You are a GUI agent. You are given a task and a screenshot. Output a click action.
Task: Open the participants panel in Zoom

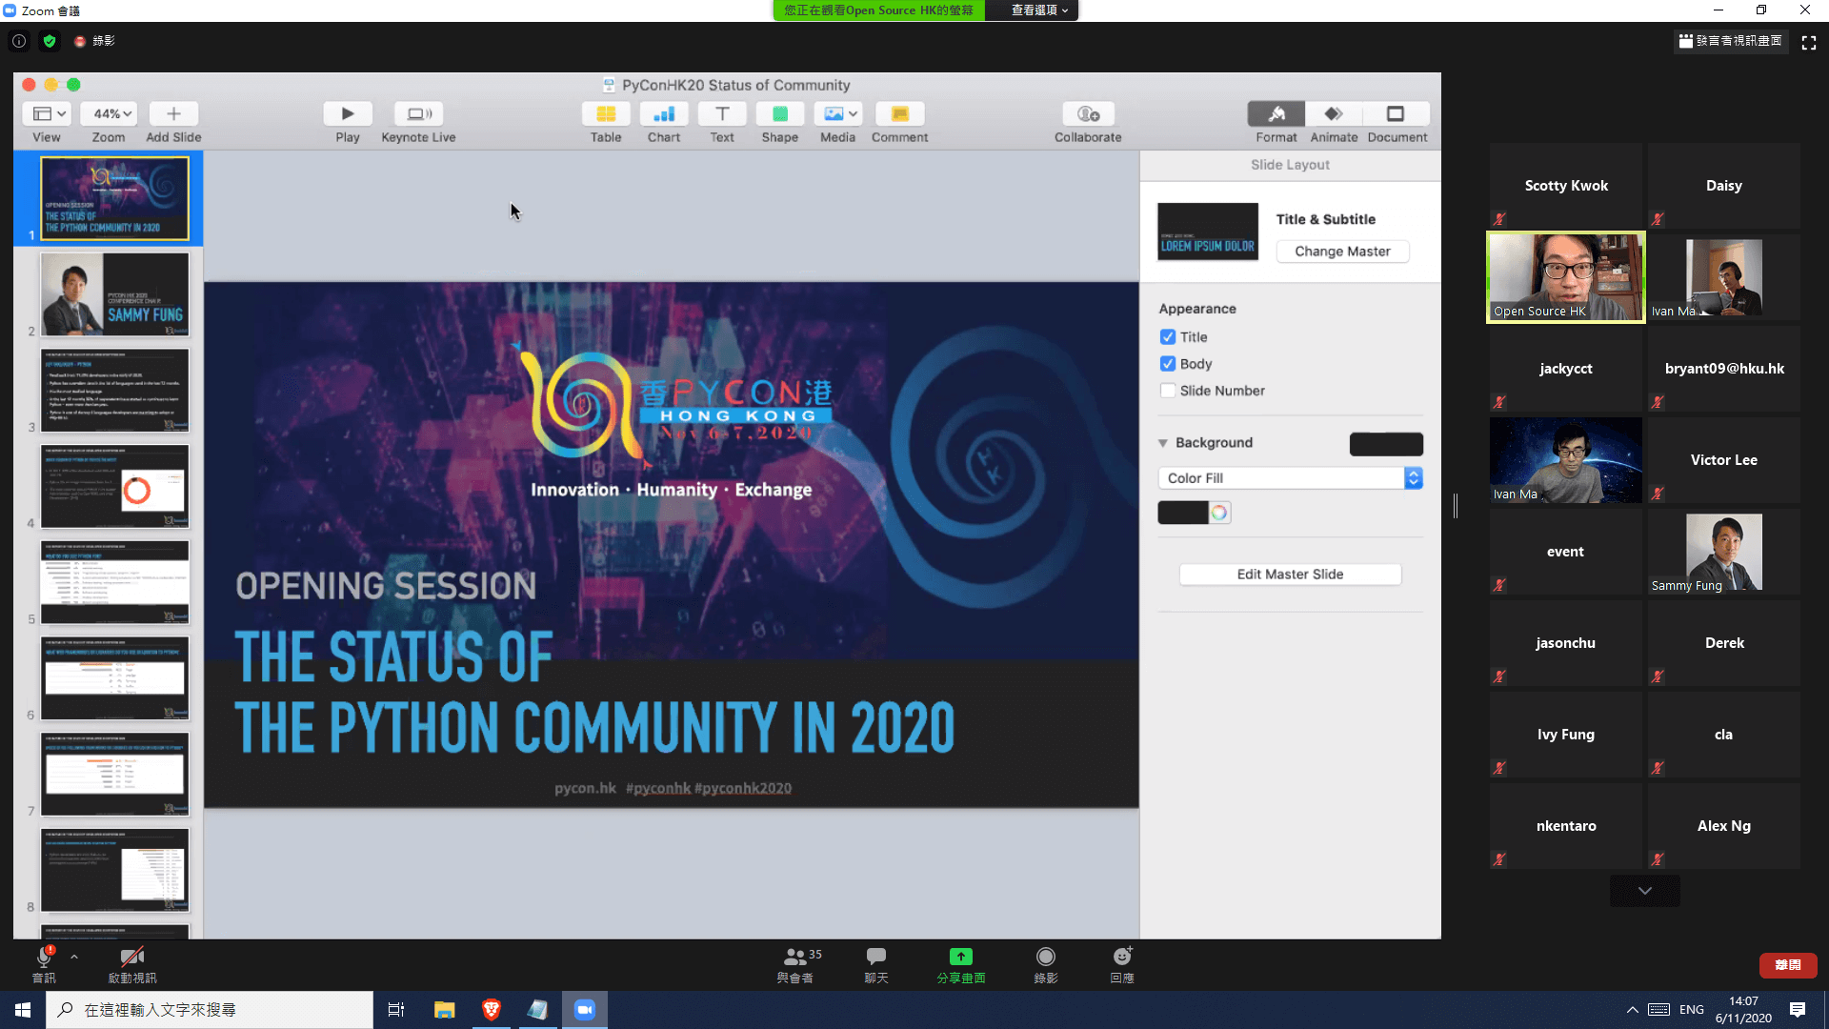796,964
